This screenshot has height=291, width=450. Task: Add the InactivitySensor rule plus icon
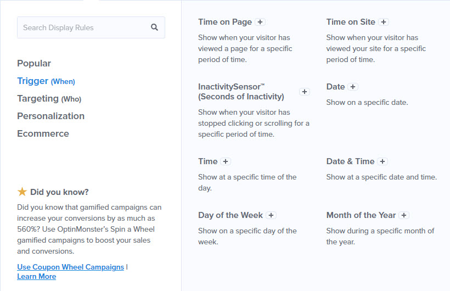[305, 92]
